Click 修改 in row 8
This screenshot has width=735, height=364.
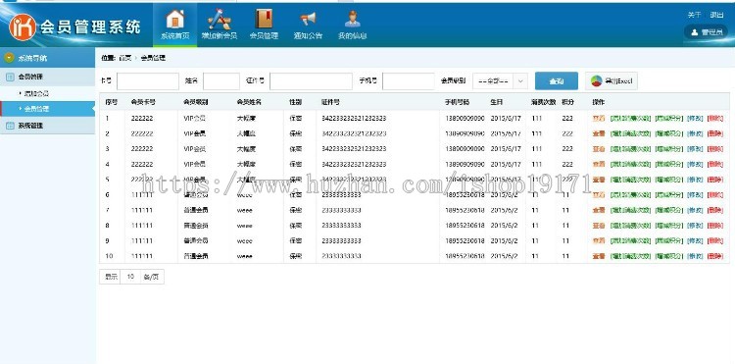(x=695, y=225)
